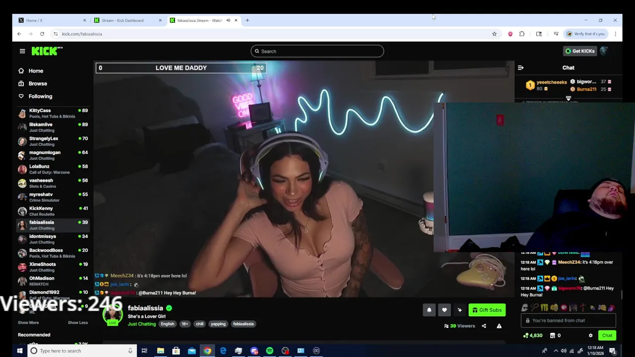
Task: Click the sparkle icon beside Gift Subs
Action: 460,310
